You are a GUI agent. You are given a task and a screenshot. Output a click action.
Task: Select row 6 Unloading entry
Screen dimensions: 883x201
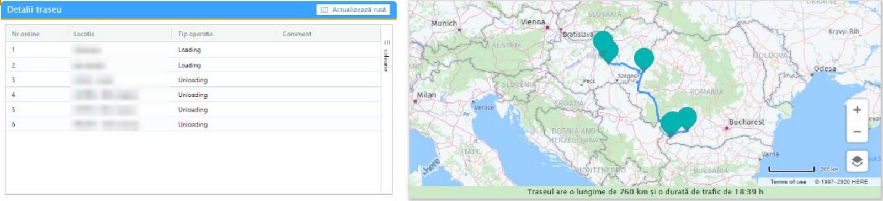(193, 124)
